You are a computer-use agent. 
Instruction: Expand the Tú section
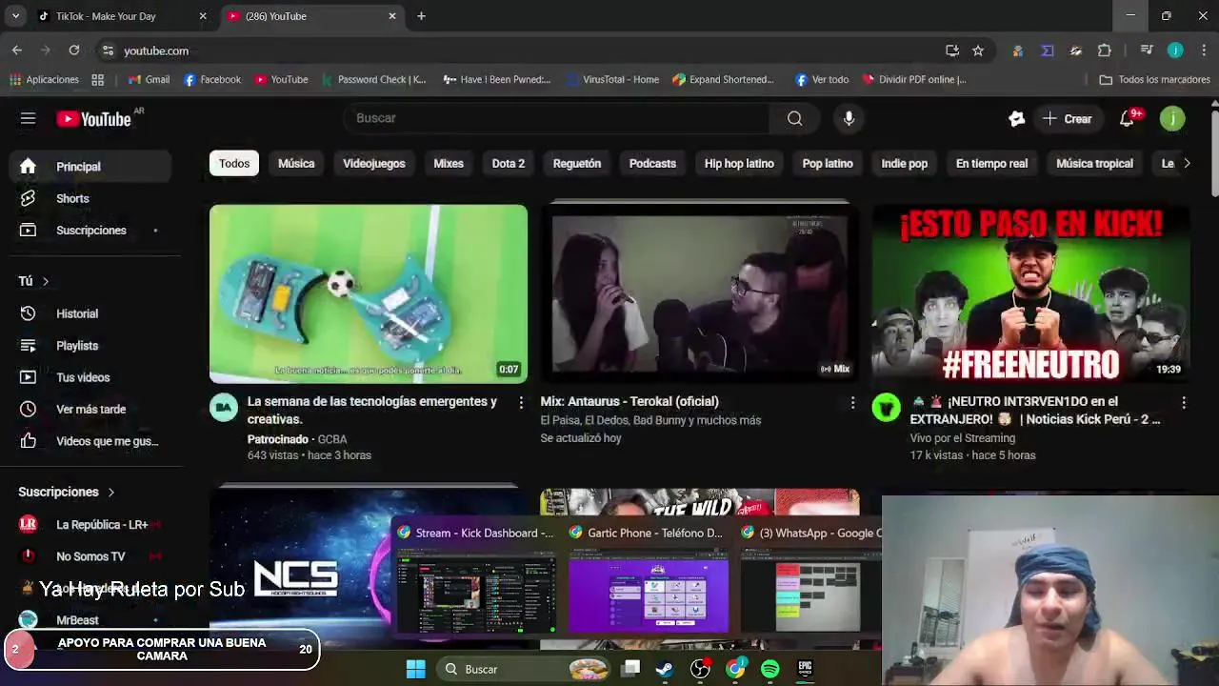pos(34,281)
